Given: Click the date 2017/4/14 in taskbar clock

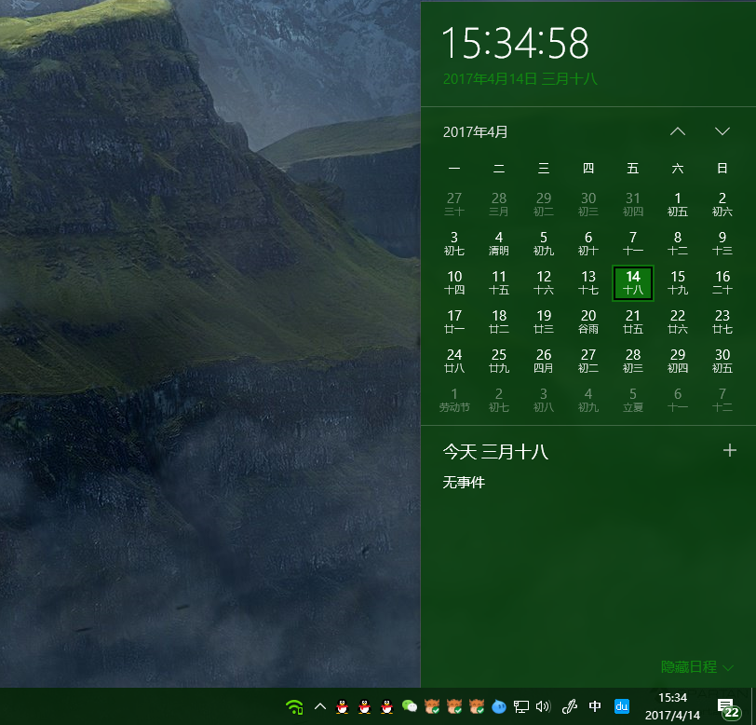Looking at the screenshot, I should (x=674, y=714).
